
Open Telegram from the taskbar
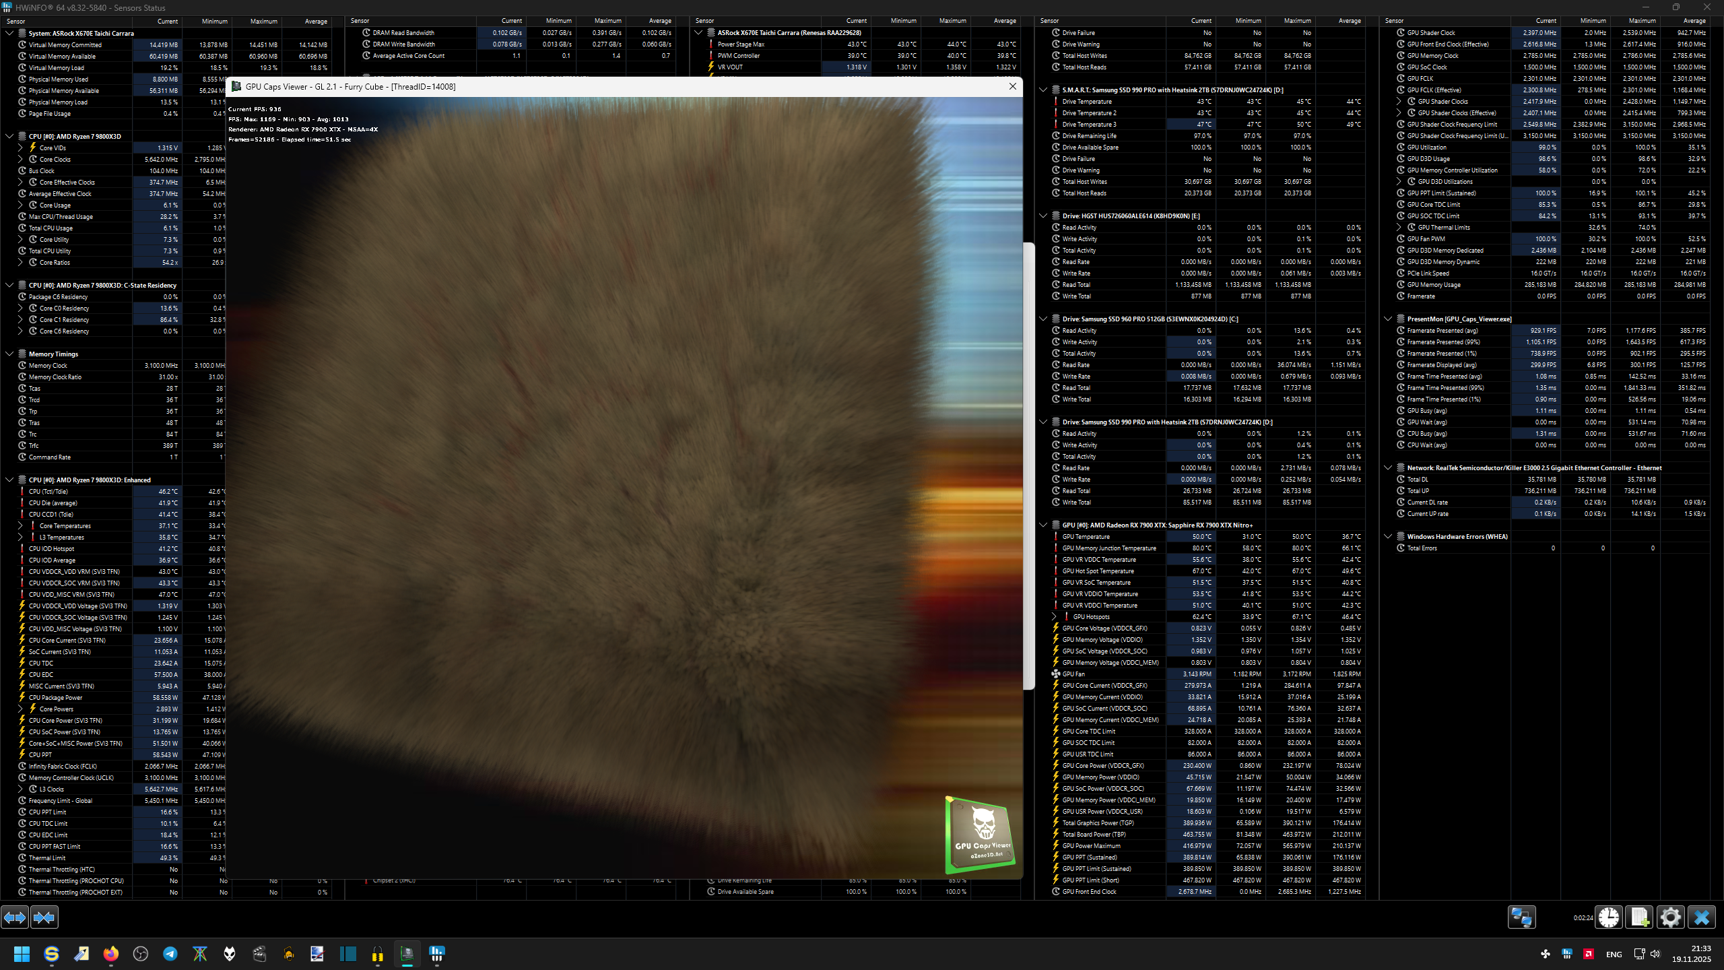tap(170, 954)
